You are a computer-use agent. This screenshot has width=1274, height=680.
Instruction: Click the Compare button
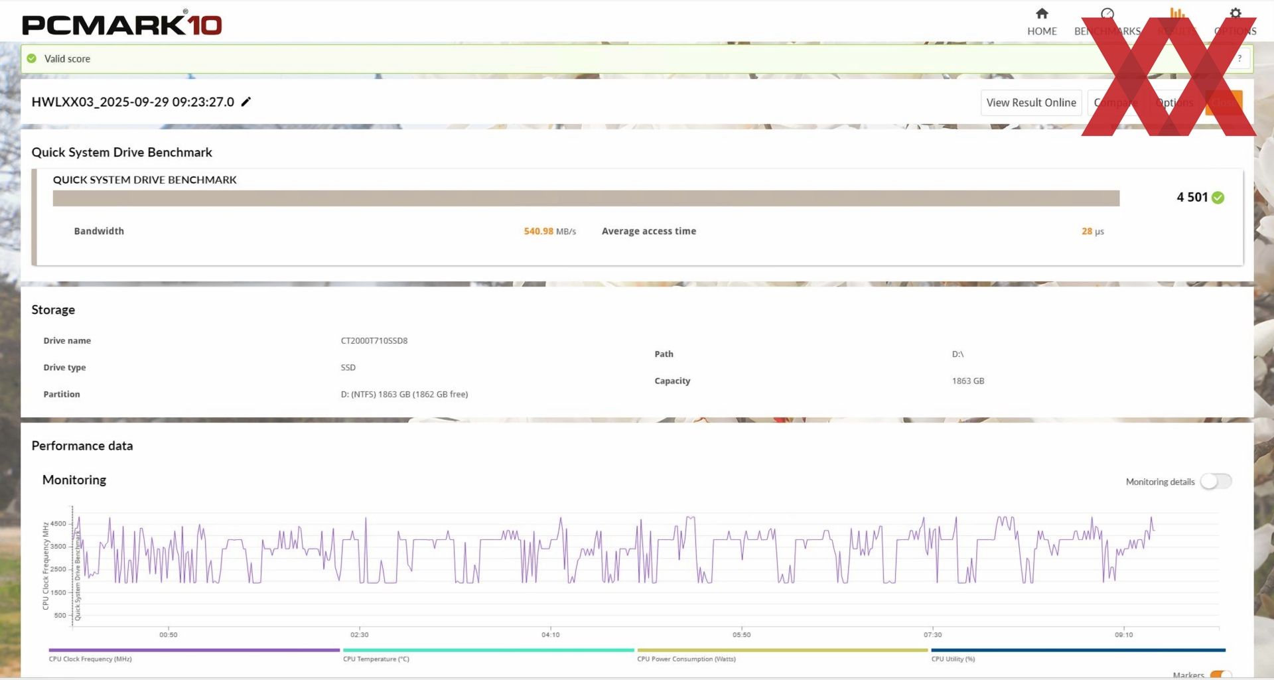[1116, 103]
